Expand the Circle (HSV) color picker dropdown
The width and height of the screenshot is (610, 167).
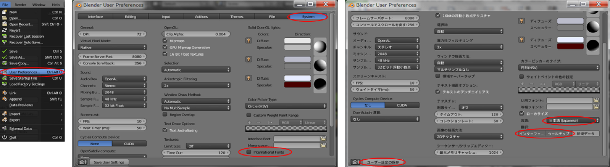(286, 106)
